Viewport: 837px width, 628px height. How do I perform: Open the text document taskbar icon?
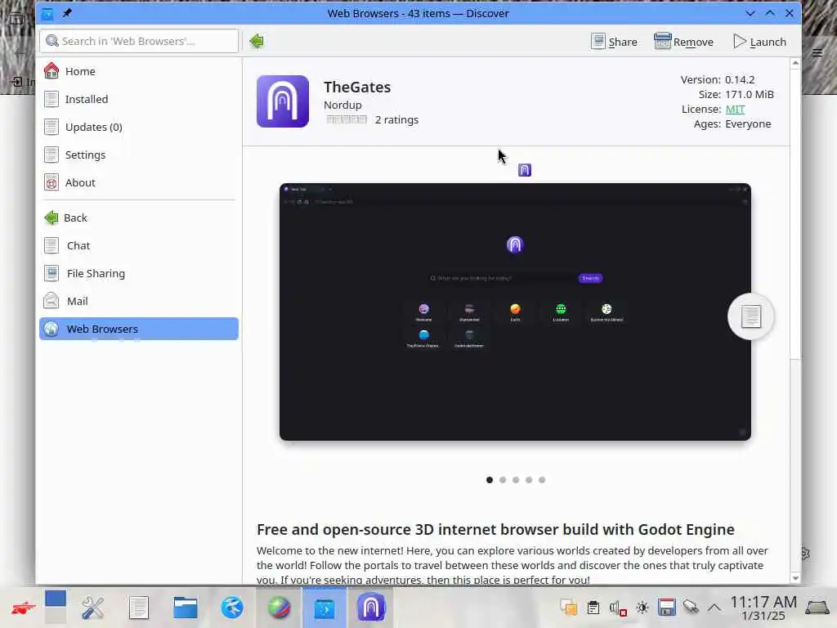[x=139, y=608]
